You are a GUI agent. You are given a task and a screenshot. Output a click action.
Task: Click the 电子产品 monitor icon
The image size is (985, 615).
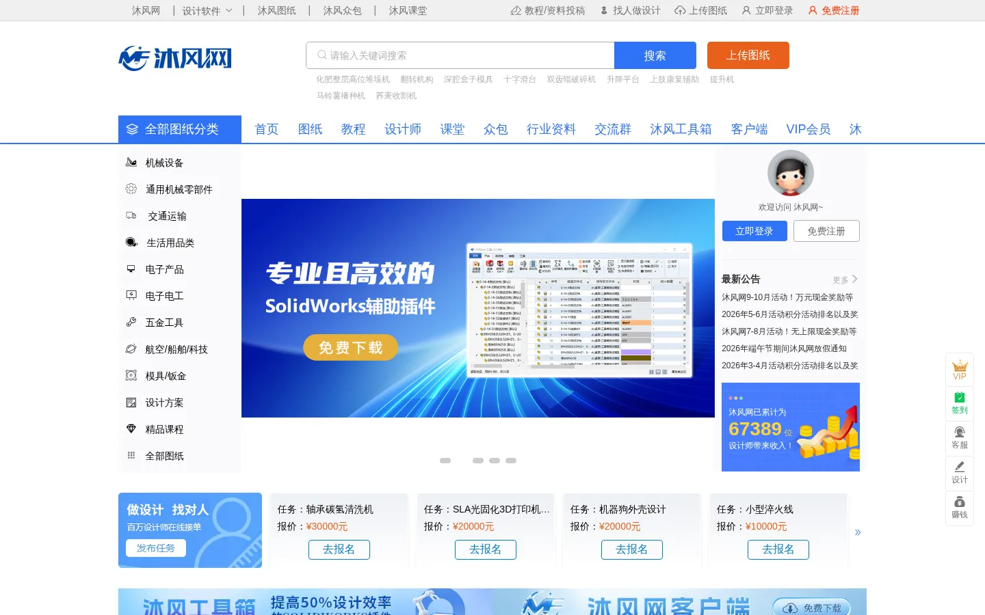(131, 269)
